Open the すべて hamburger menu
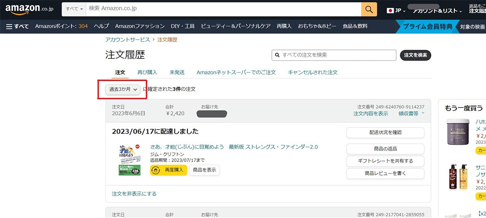The image size is (486, 218). (x=17, y=26)
